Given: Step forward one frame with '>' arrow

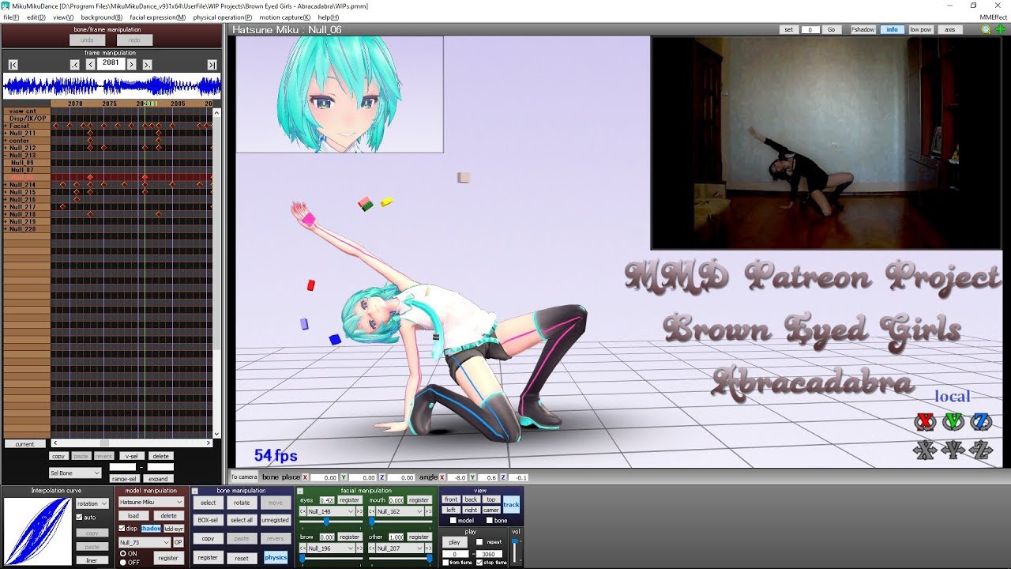Looking at the screenshot, I should pyautogui.click(x=132, y=65).
